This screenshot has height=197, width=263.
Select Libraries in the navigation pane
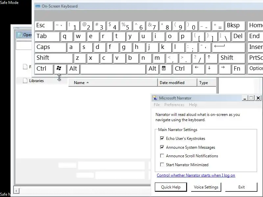point(36,80)
